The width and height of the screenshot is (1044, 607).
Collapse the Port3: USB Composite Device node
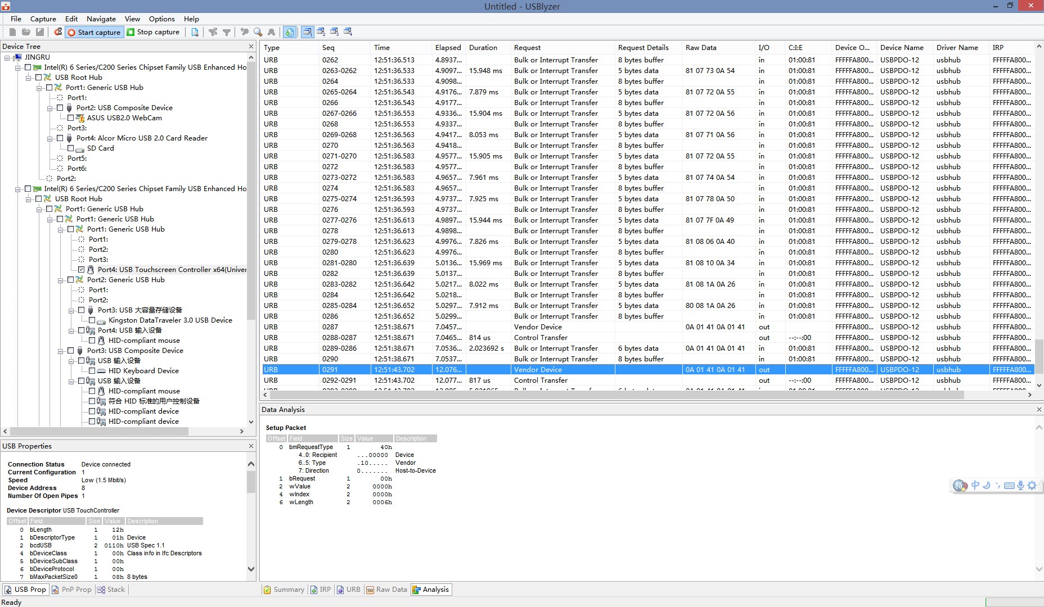[60, 351]
